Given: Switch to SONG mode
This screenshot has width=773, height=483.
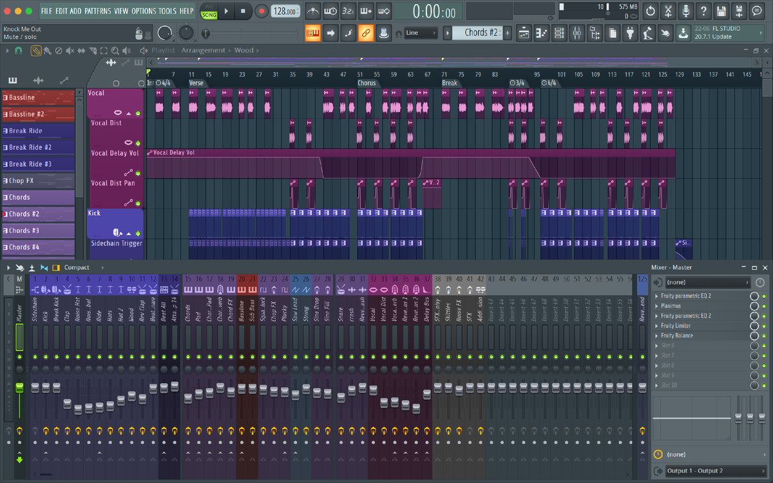Looking at the screenshot, I should (x=209, y=15).
